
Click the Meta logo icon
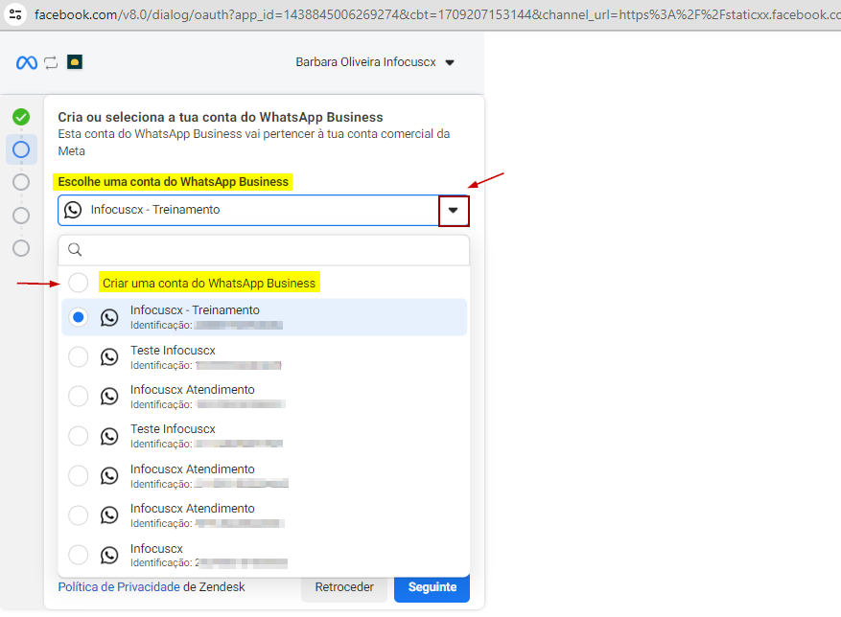(x=26, y=62)
